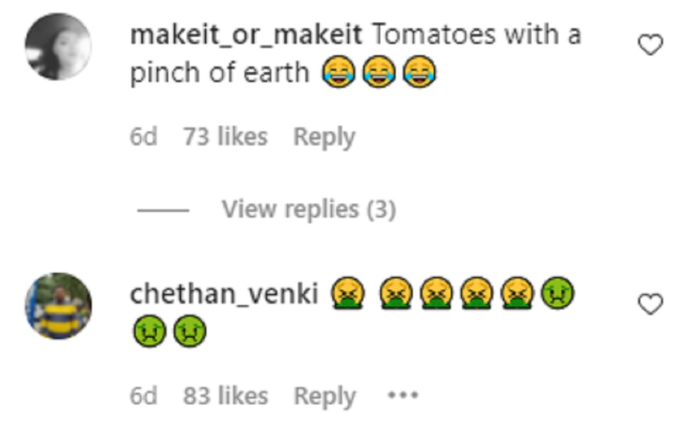The height and width of the screenshot is (431, 684).
Task: Like chethan_venki's comment with the heart icon
Action: tap(650, 305)
